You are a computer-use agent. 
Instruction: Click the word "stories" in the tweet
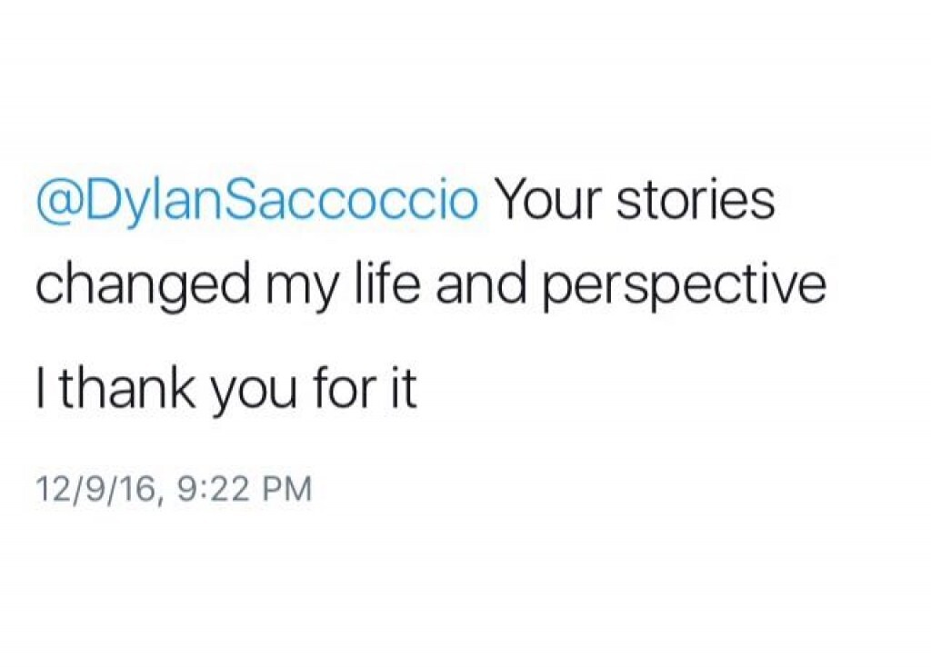[x=696, y=201]
